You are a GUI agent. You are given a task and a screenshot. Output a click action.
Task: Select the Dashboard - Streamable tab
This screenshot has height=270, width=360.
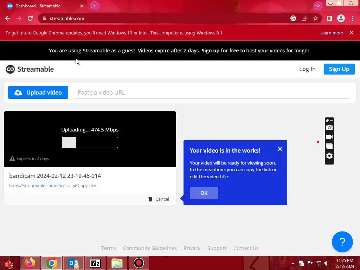(x=45, y=6)
